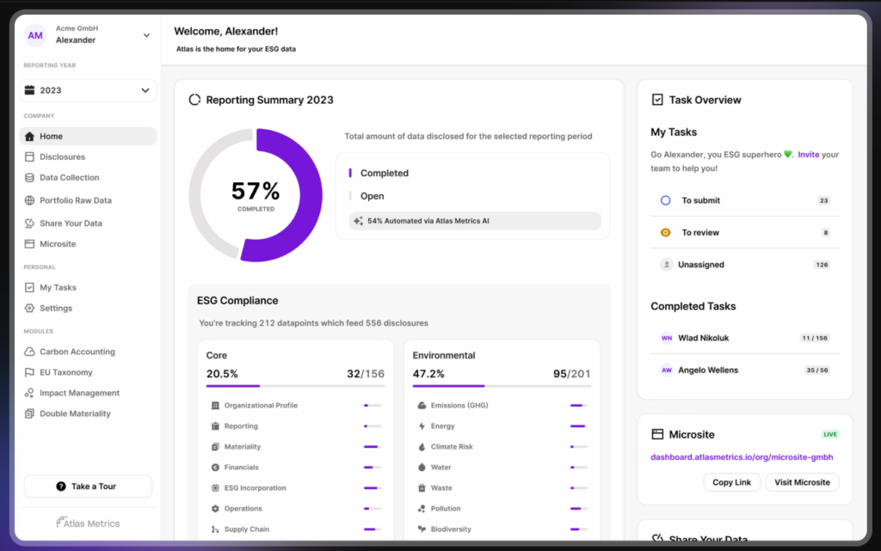
Task: Click the Copy Link button
Action: [x=731, y=482]
